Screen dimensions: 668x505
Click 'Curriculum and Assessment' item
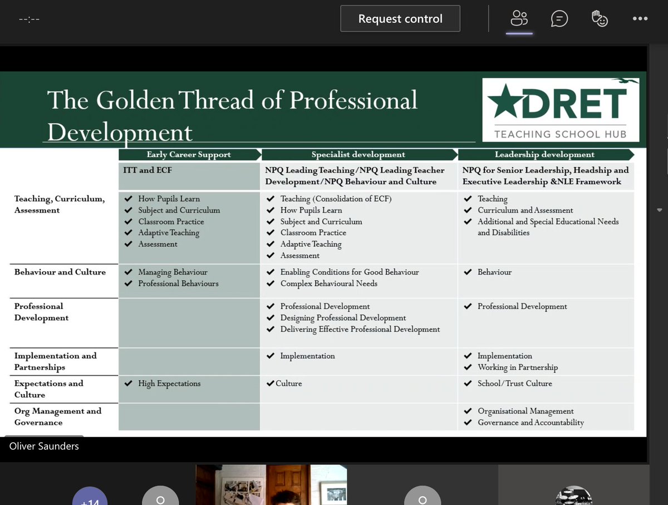(x=525, y=210)
